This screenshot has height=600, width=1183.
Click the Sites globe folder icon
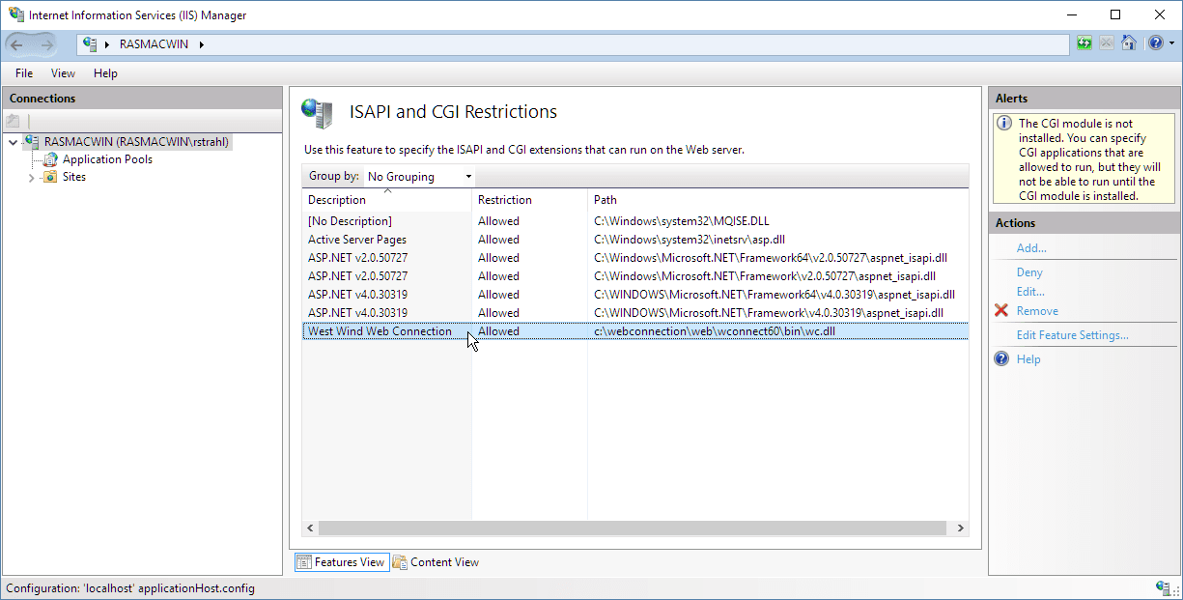pyautogui.click(x=50, y=177)
